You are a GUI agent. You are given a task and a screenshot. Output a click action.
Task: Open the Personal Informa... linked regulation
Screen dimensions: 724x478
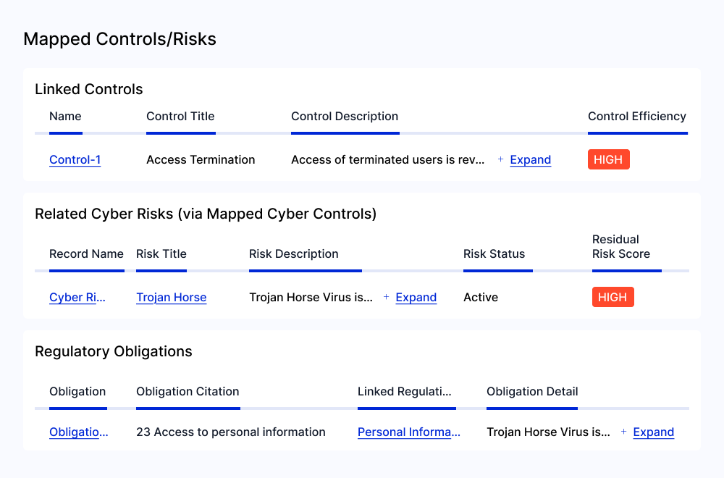(x=409, y=432)
